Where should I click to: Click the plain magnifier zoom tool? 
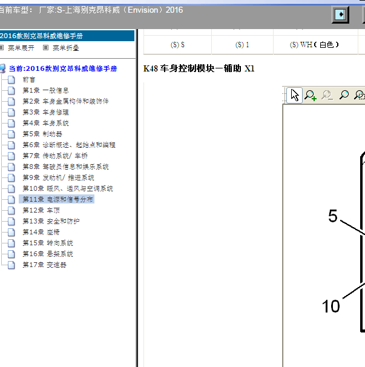point(344,95)
